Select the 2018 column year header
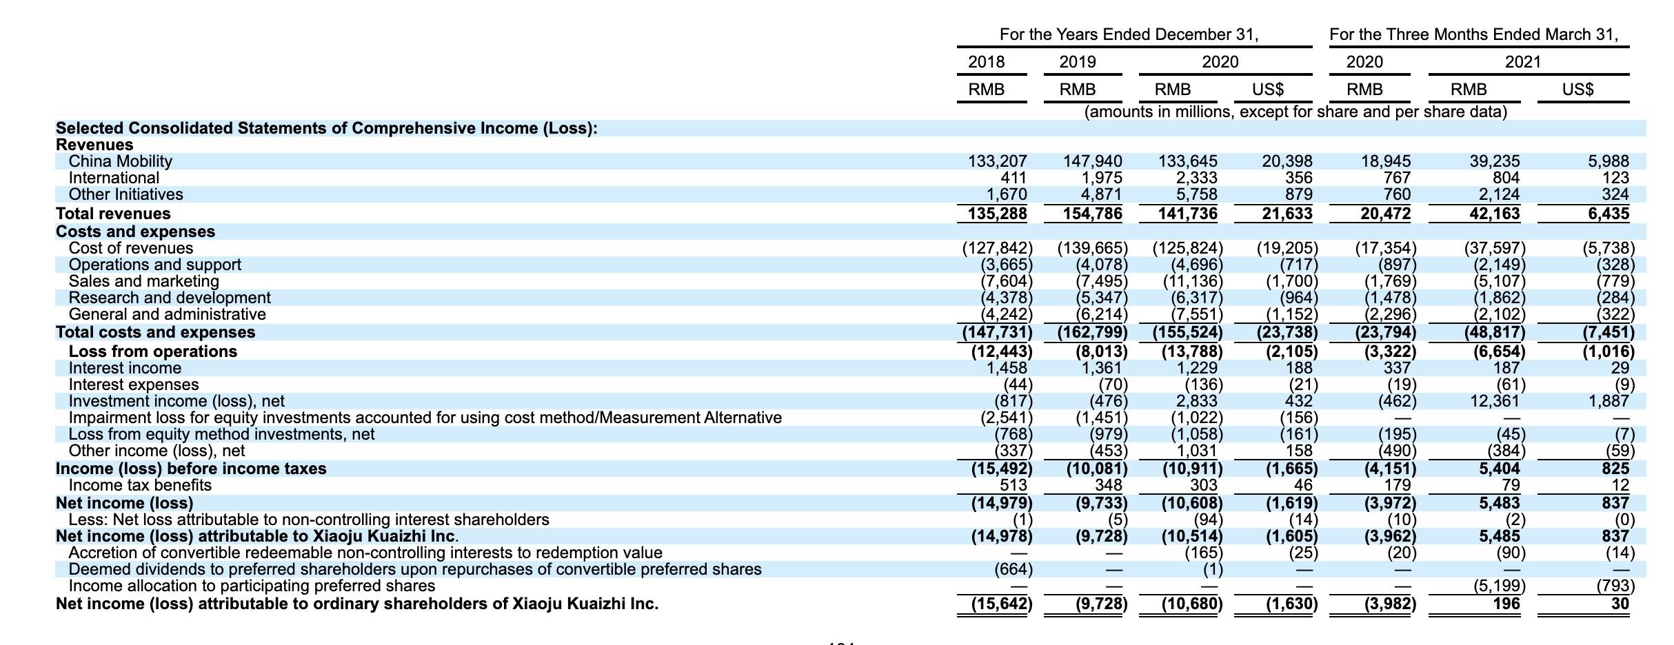This screenshot has width=1674, height=645. pyautogui.click(x=986, y=62)
